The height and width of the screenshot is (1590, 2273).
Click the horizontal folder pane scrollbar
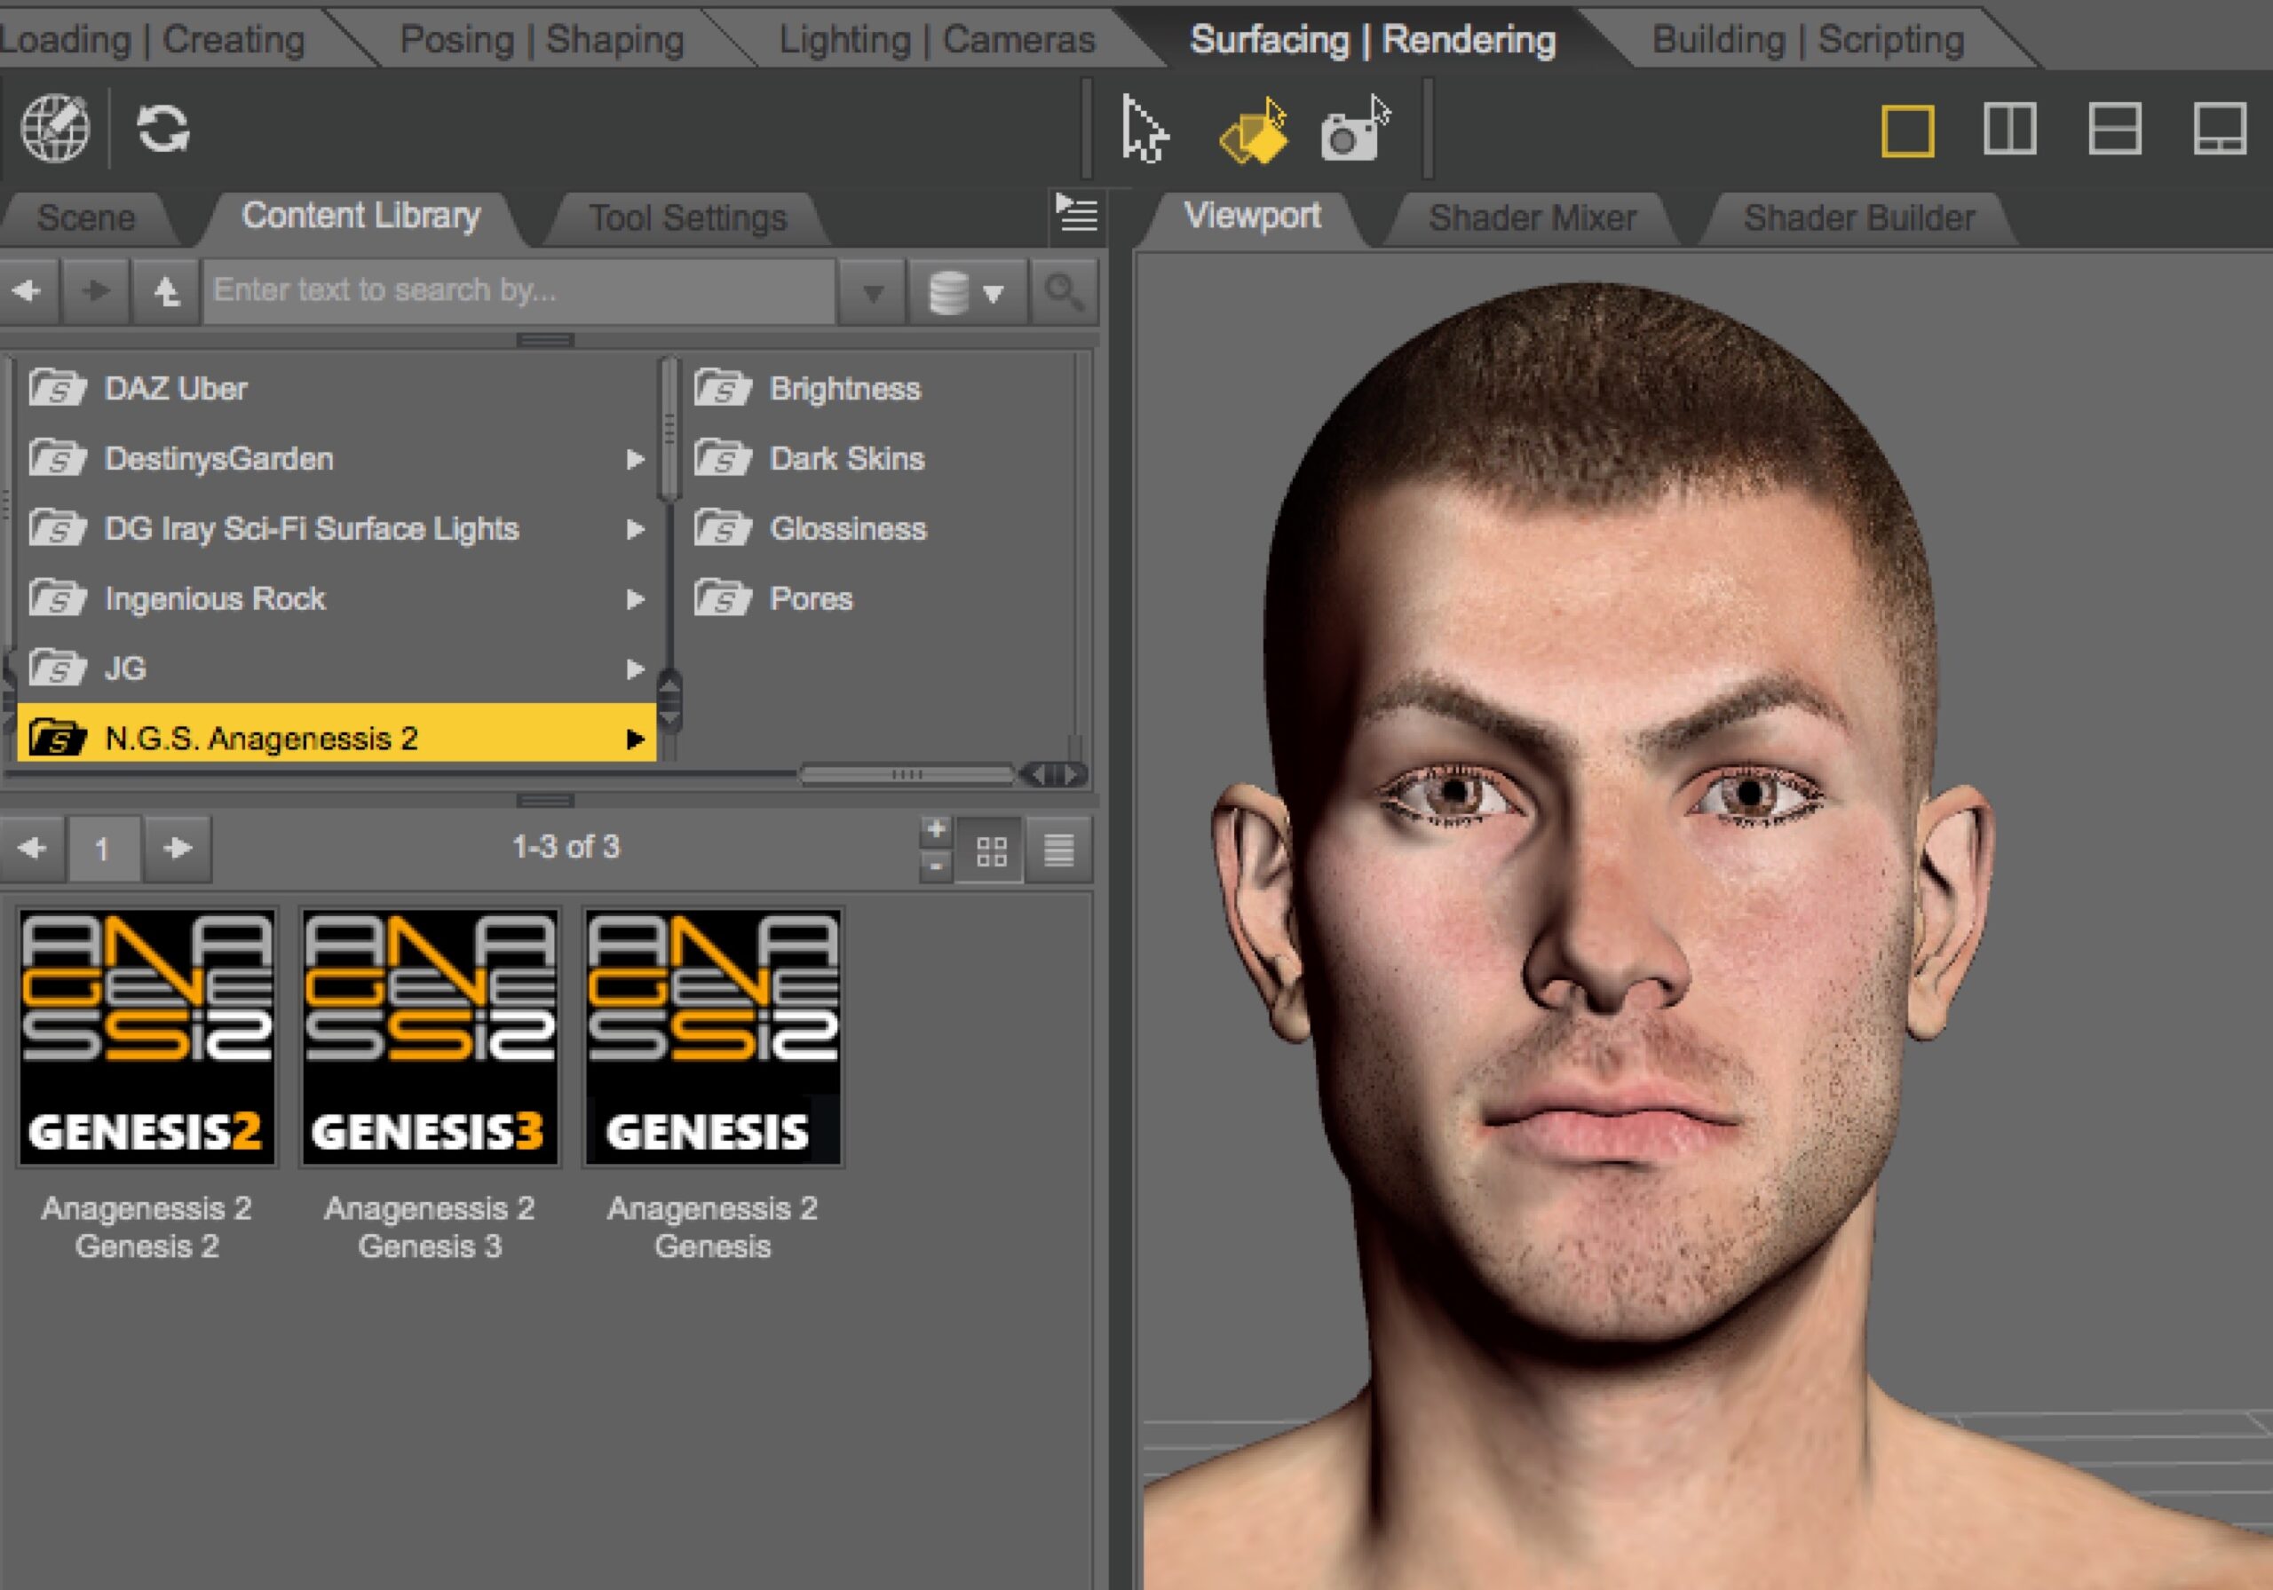pos(906,774)
